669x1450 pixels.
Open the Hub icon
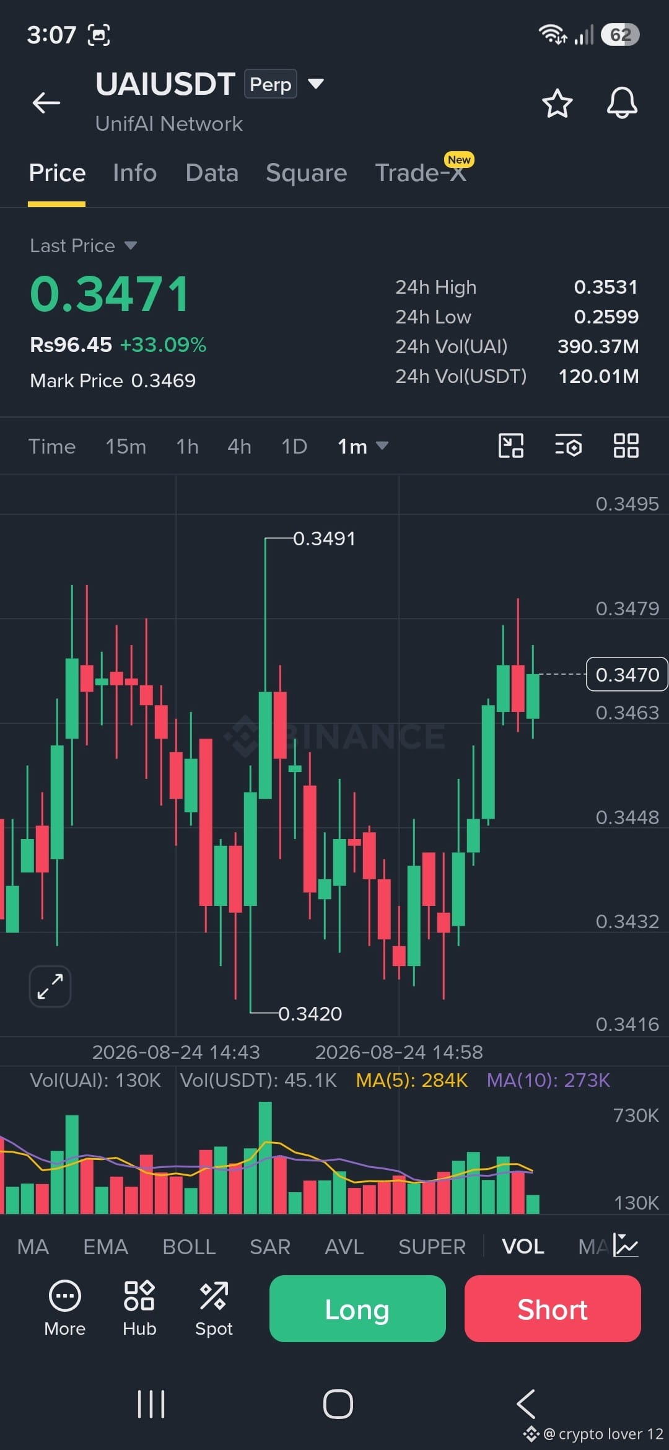(139, 1307)
